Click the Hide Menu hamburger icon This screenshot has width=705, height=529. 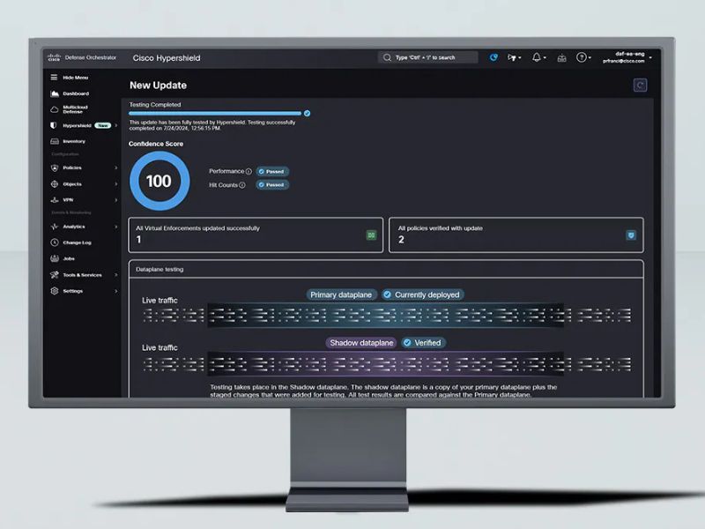click(54, 78)
